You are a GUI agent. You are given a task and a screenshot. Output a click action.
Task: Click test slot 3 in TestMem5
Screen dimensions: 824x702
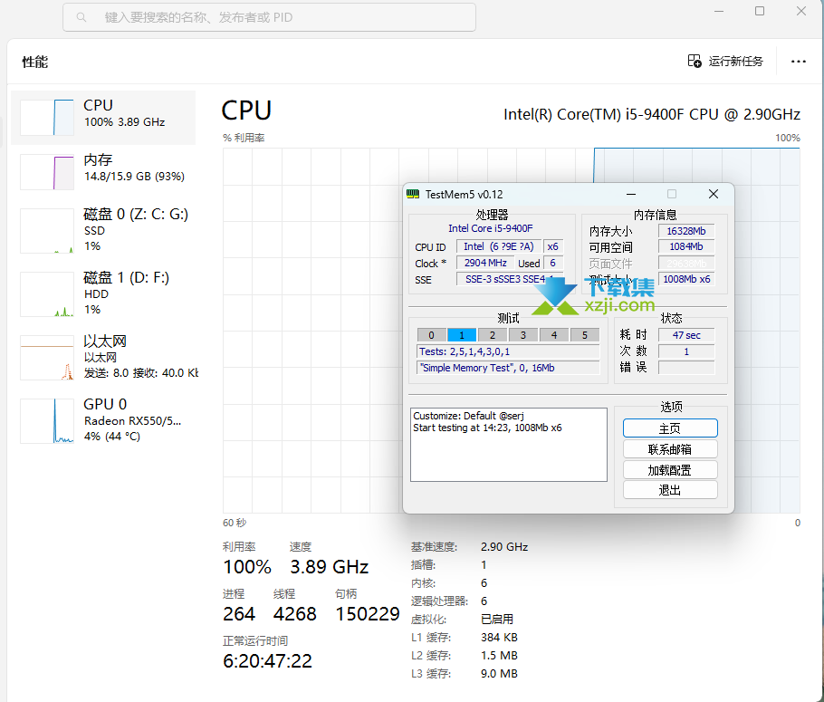coord(522,335)
